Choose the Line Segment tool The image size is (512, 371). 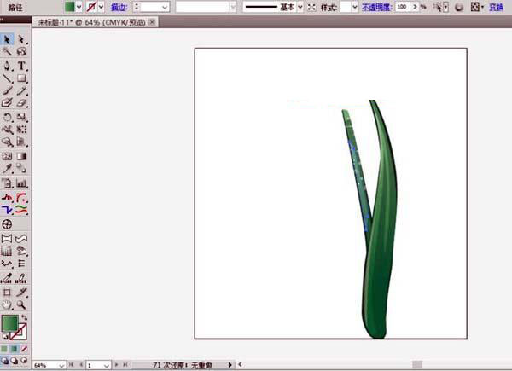(7, 78)
